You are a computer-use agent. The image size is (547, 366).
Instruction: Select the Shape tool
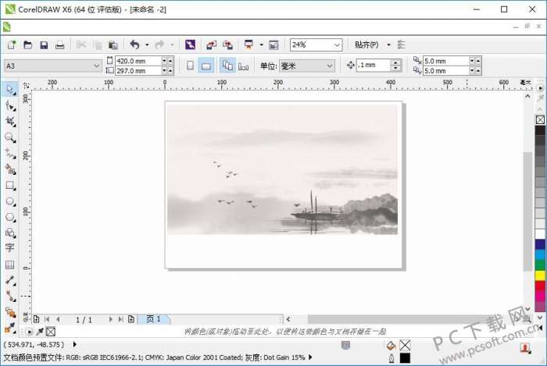tap(10, 105)
